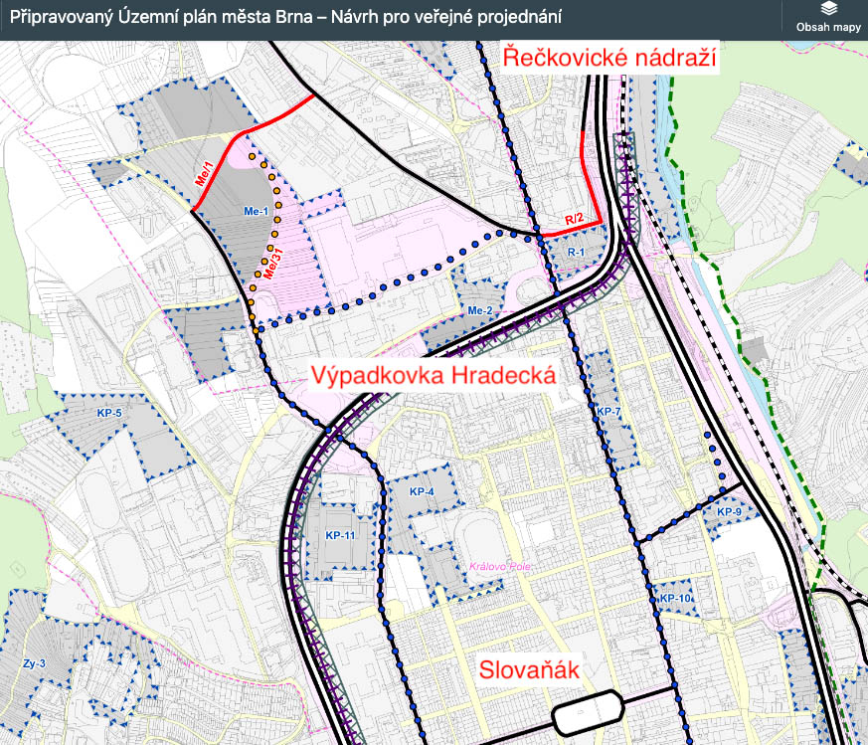
Task: Open the Obsah mapy layers icon
Action: (828, 10)
